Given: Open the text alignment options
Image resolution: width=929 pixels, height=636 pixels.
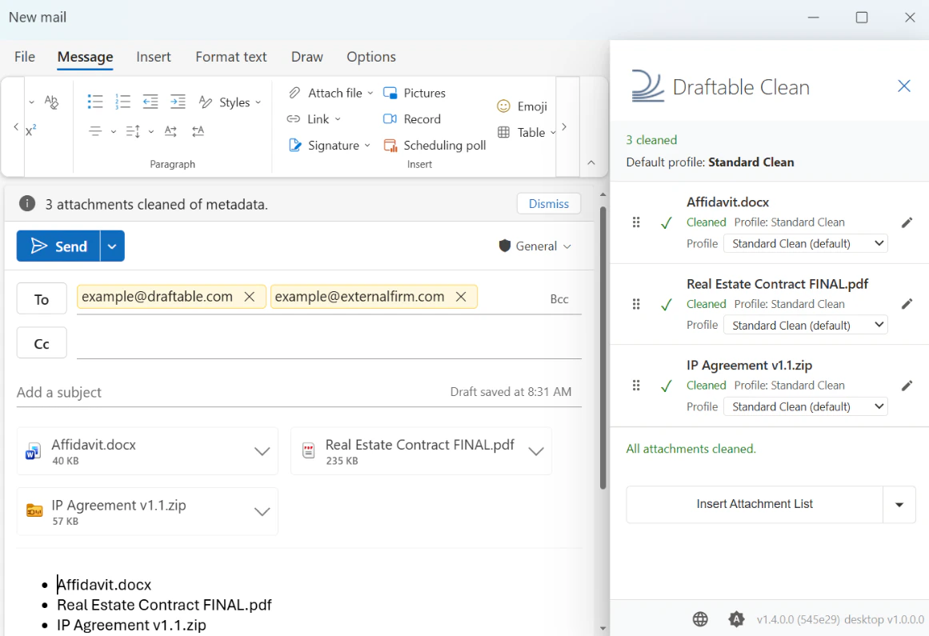Looking at the screenshot, I should tap(102, 131).
